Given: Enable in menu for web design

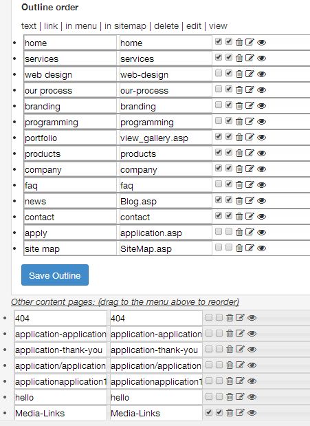Looking at the screenshot, I should pyautogui.click(x=219, y=73).
